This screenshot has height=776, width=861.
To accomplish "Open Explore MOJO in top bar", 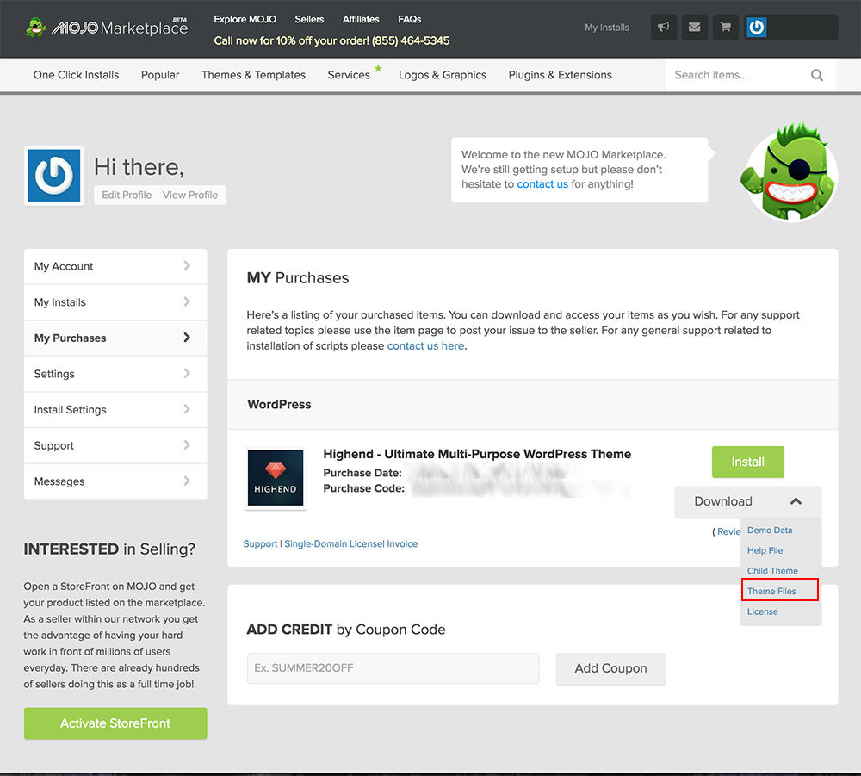I will (x=245, y=19).
